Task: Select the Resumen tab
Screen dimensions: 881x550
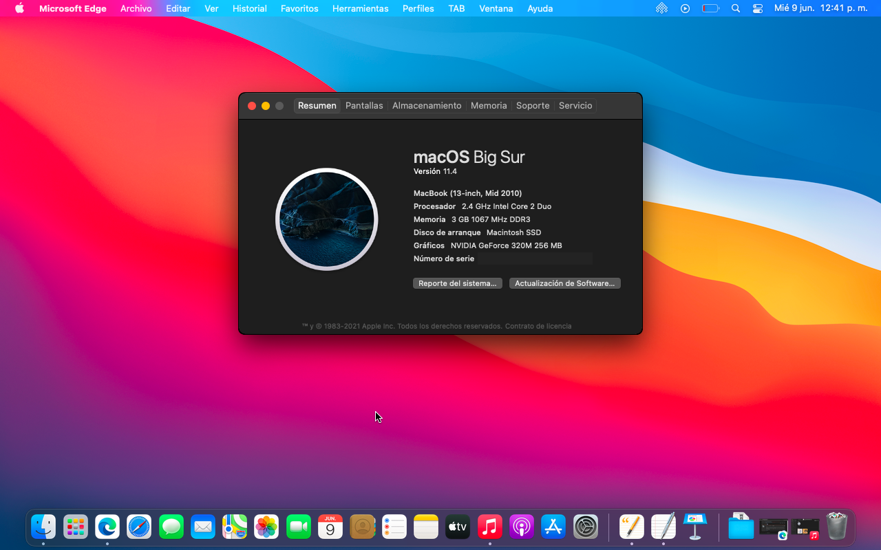Action: tap(317, 105)
